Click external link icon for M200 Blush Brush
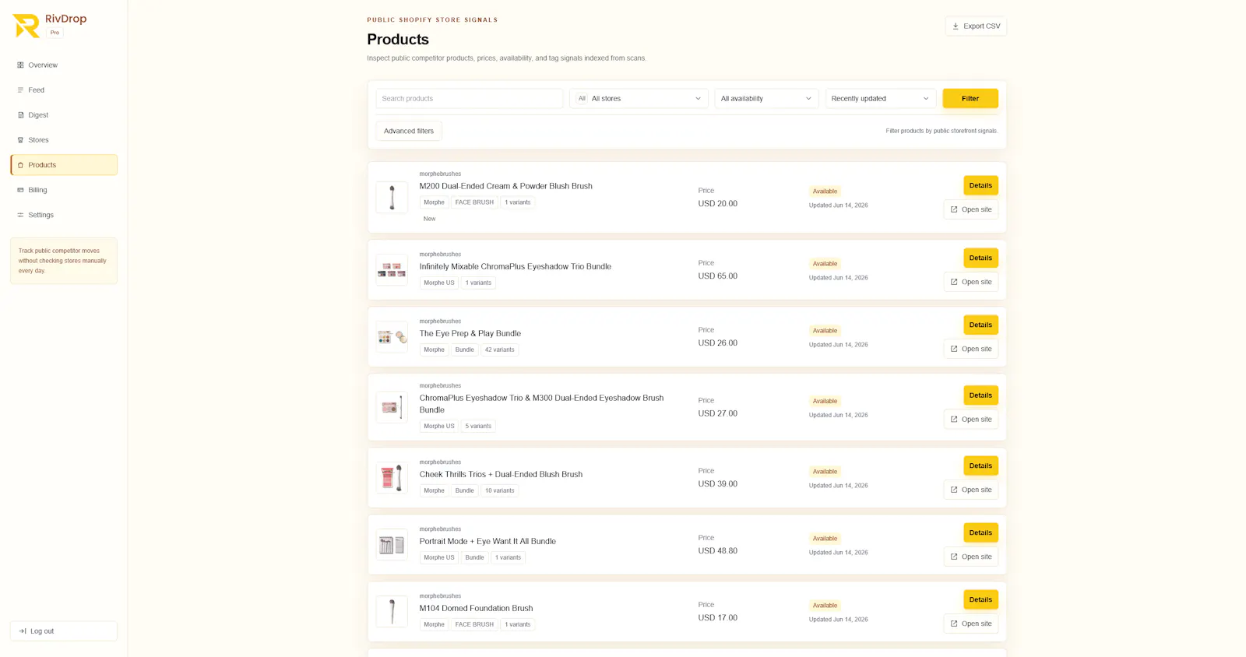The height and width of the screenshot is (657, 1246). (x=954, y=209)
